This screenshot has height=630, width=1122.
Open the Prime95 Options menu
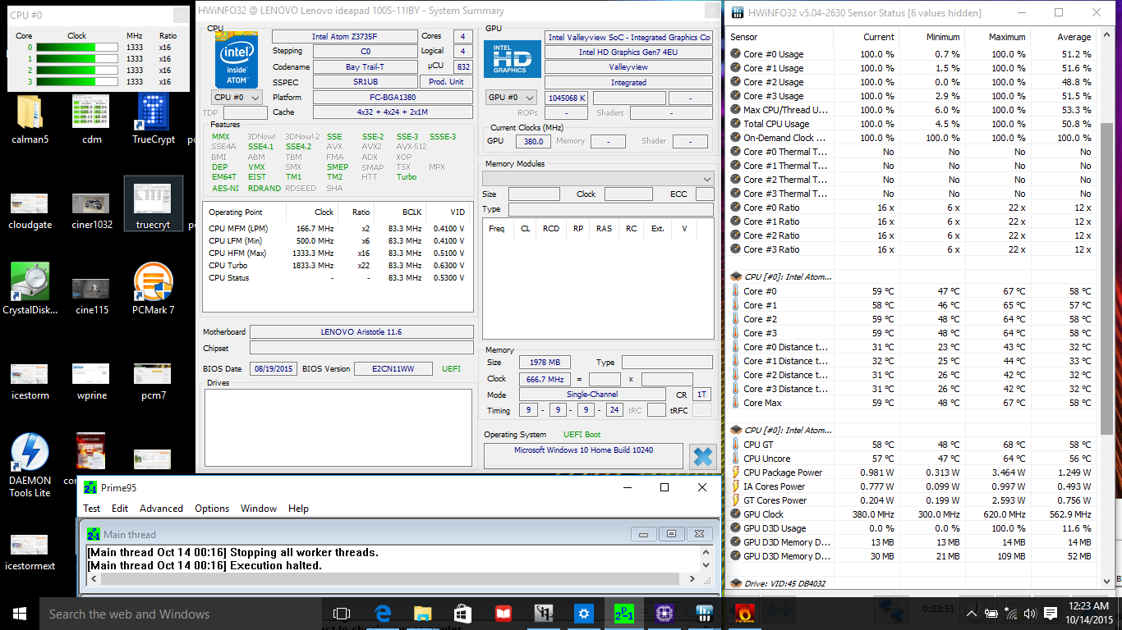pos(212,509)
